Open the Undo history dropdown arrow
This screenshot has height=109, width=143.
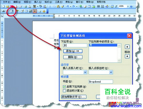[x=71, y=7]
